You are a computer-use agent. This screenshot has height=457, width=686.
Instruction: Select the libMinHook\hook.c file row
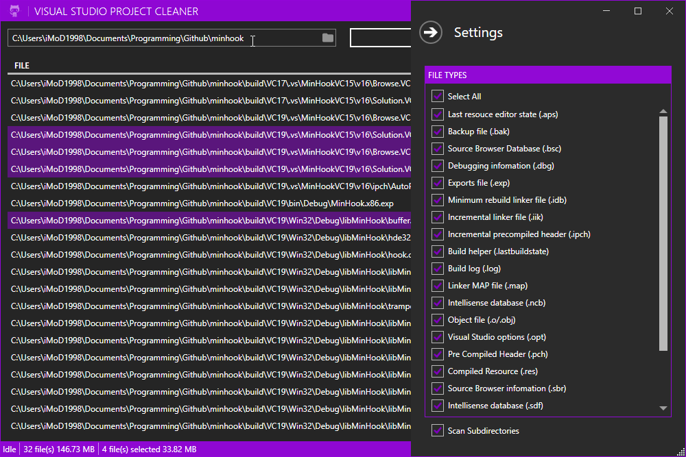point(209,254)
